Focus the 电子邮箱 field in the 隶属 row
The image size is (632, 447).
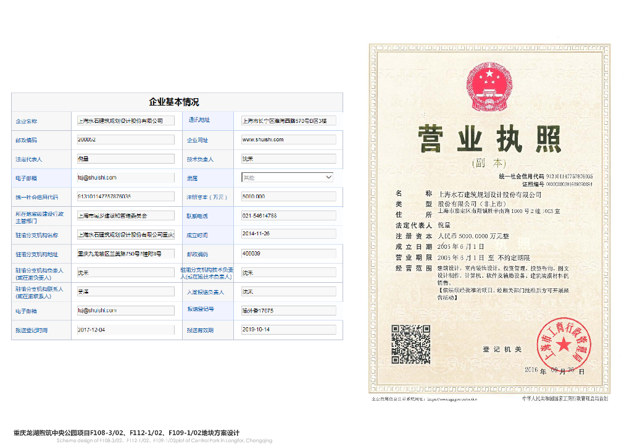[x=126, y=178]
